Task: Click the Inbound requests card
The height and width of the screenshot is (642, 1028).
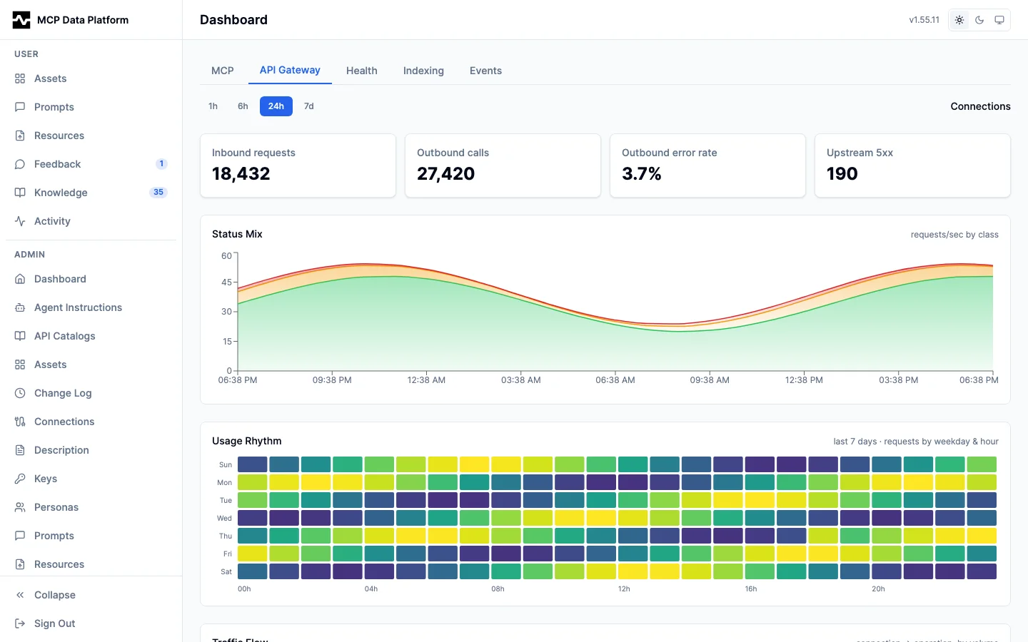Action: click(298, 165)
